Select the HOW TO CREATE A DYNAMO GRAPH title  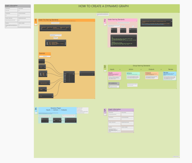[x=103, y=6]
